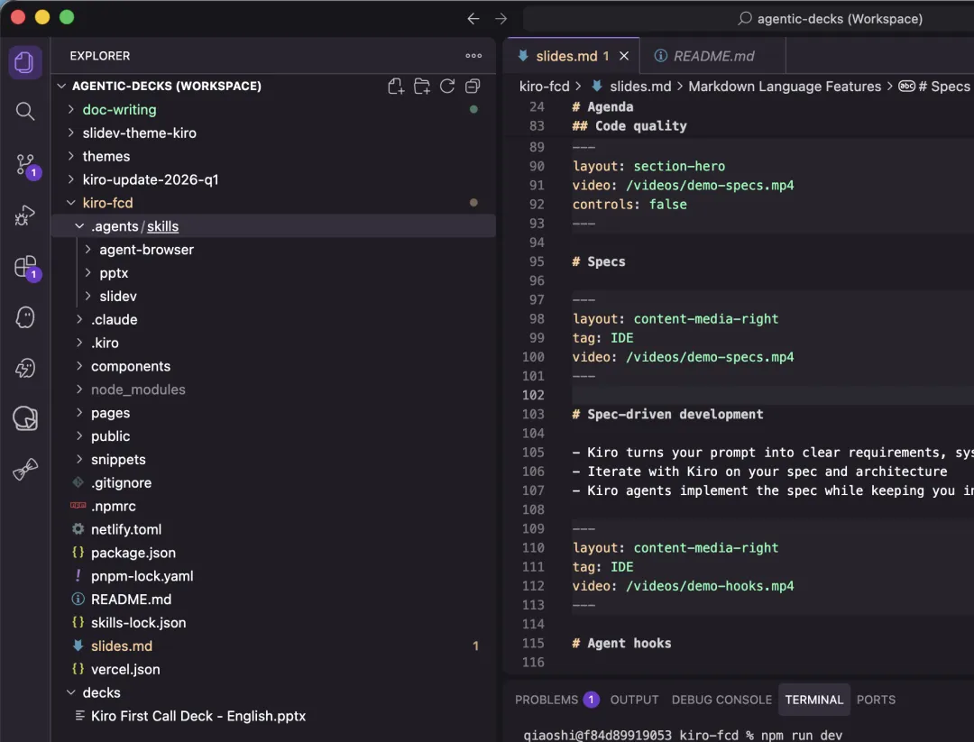Collapse the .agents/skills folder
The width and height of the screenshot is (974, 742).
(79, 226)
